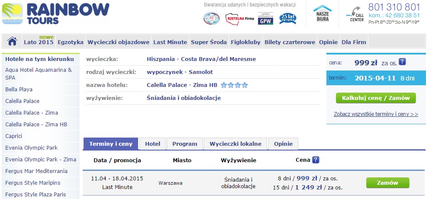Click the 25 lat na rynku badge
The image size is (429, 199).
pyautogui.click(x=287, y=18)
